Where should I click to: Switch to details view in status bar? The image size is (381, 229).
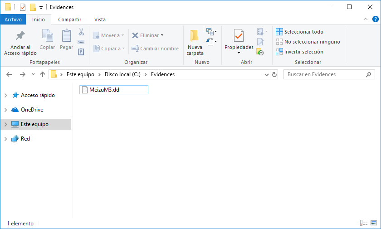(364, 223)
